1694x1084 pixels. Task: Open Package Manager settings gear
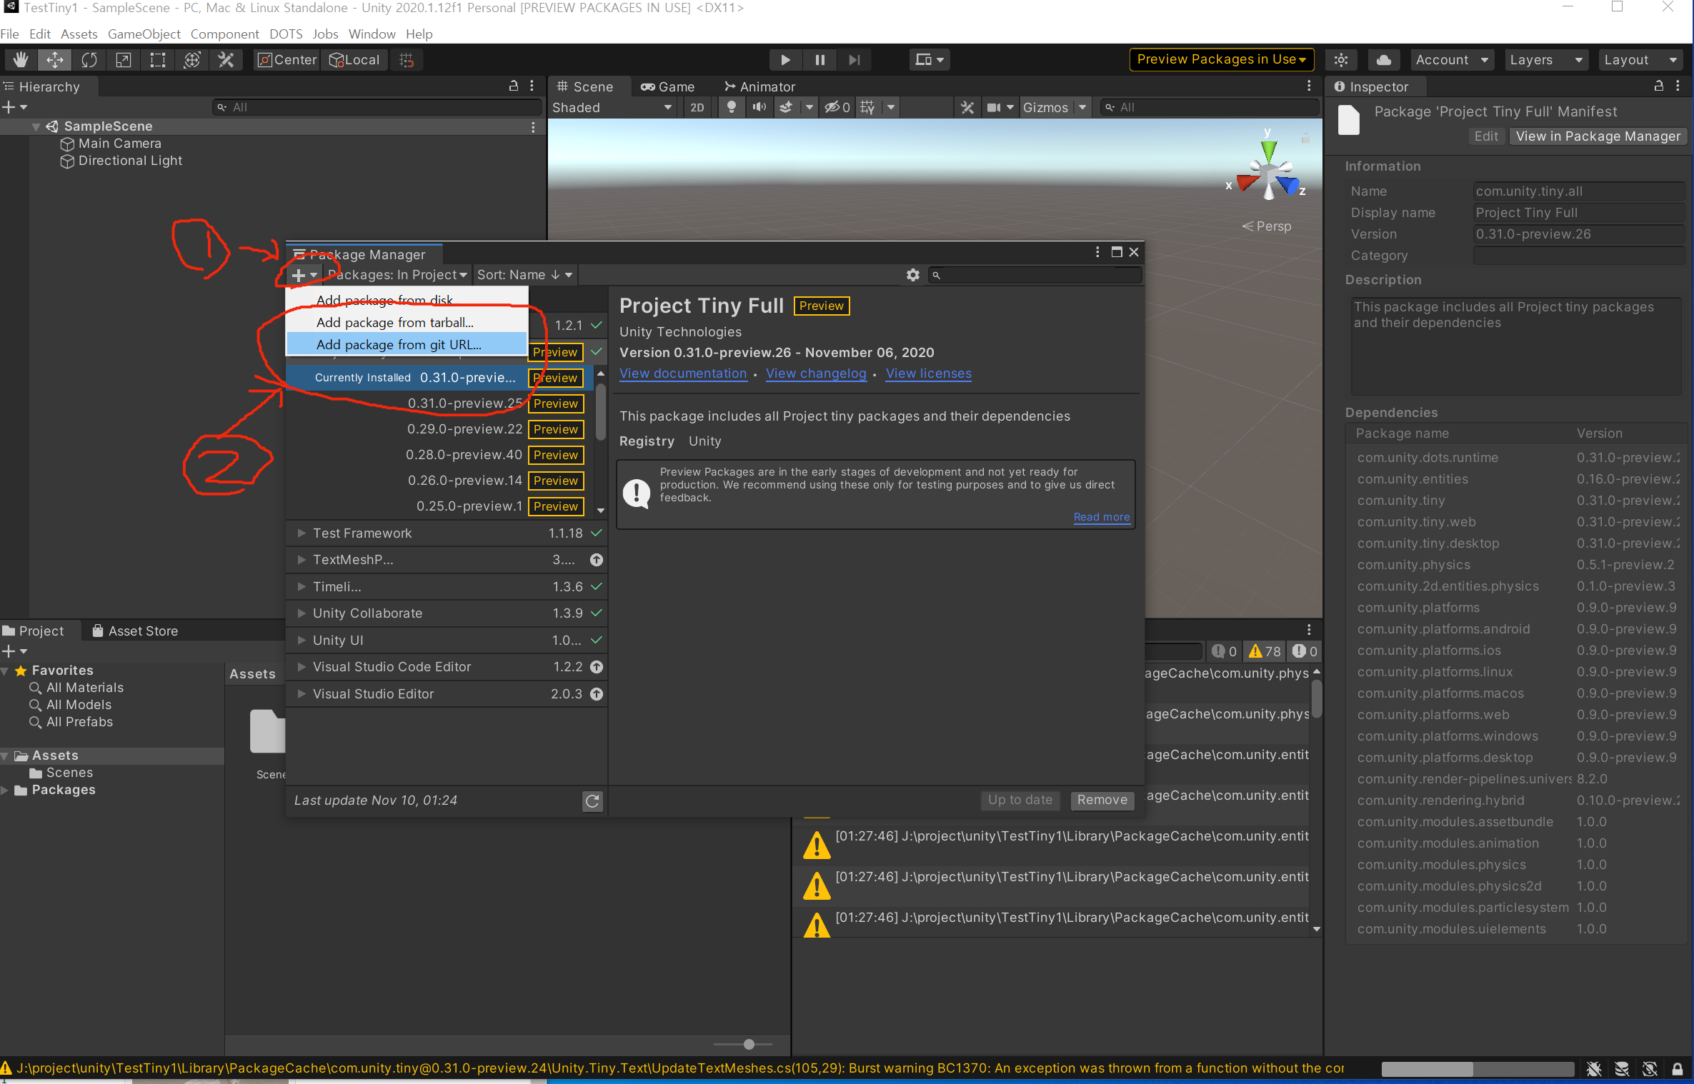pos(912,275)
